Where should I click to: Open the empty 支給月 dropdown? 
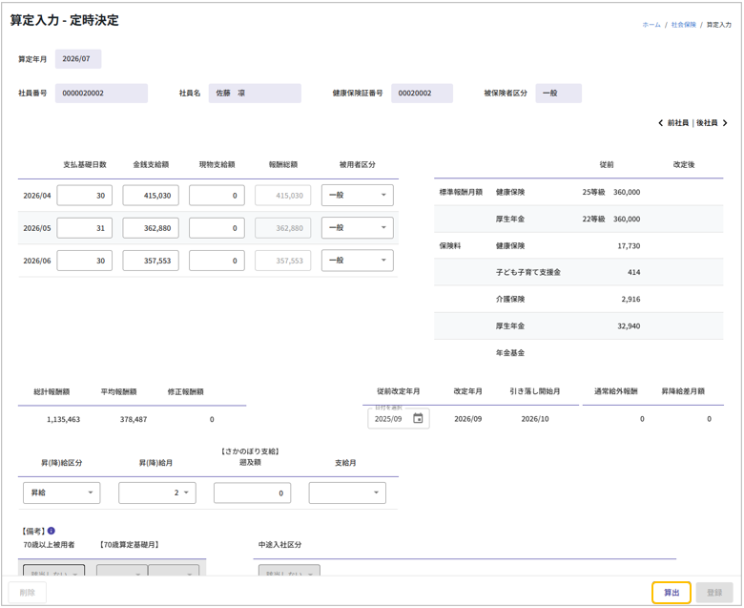tap(347, 493)
